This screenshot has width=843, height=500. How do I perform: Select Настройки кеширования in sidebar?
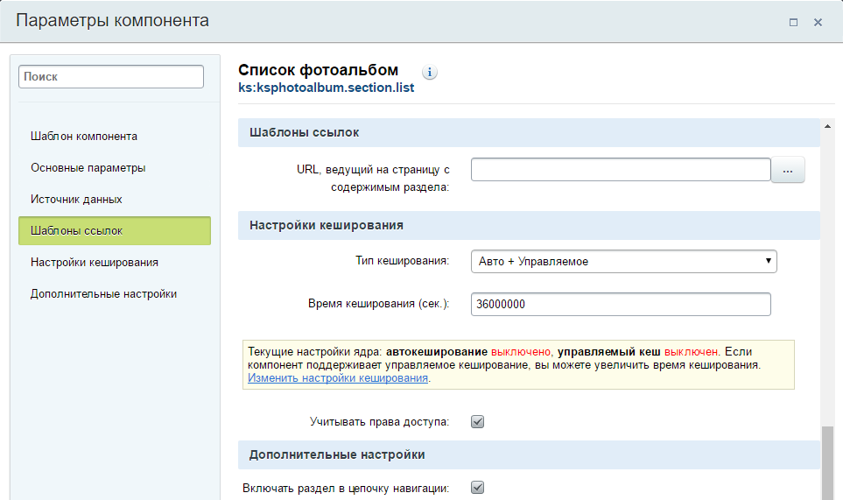tap(95, 263)
